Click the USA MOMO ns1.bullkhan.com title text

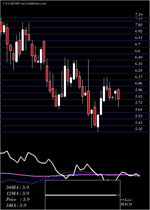click(x=25, y=4)
